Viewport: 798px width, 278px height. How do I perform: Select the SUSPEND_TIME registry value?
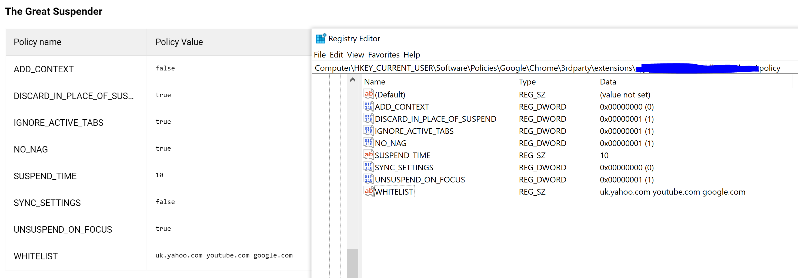403,155
